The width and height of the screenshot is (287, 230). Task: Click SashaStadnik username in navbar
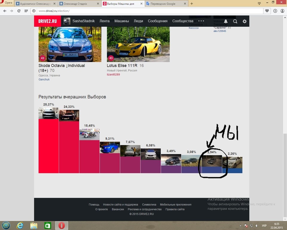pos(84,21)
